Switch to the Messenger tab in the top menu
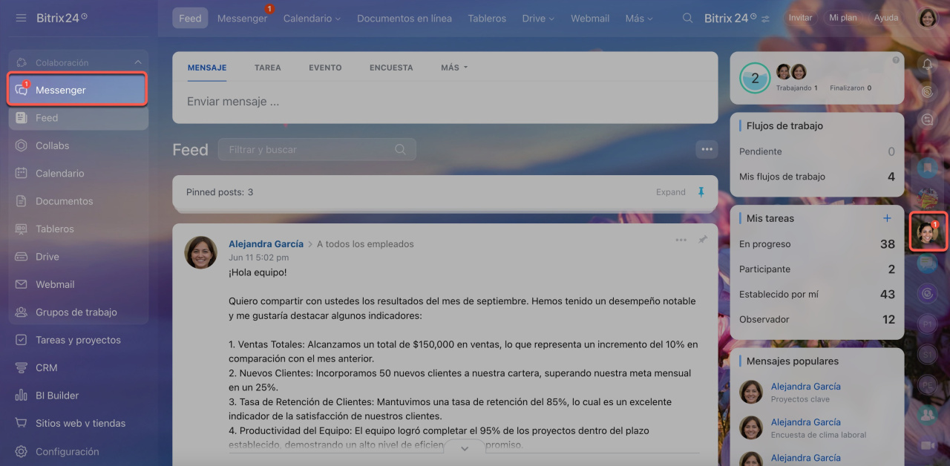 point(242,19)
